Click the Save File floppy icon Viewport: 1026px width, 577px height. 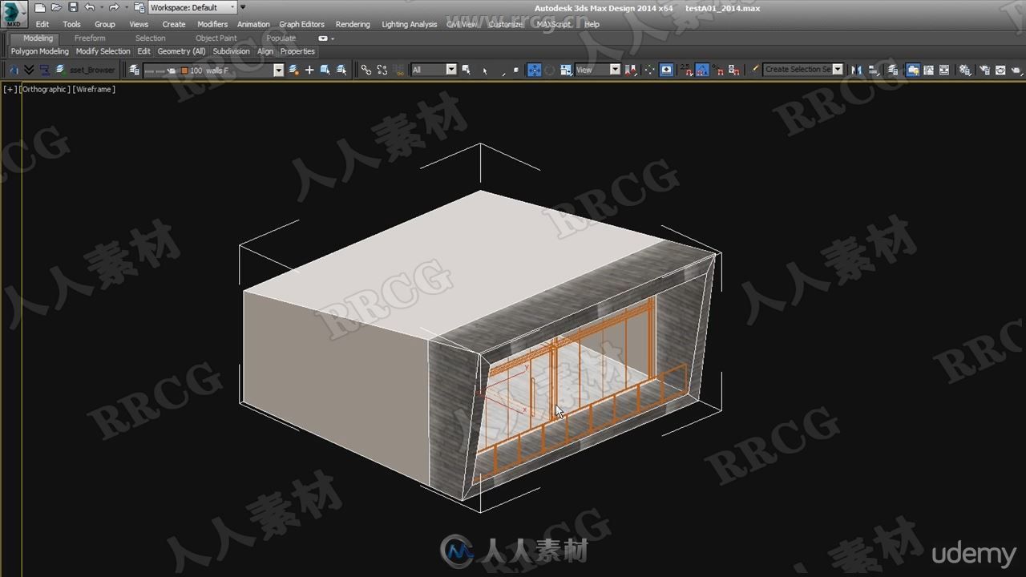click(x=73, y=7)
